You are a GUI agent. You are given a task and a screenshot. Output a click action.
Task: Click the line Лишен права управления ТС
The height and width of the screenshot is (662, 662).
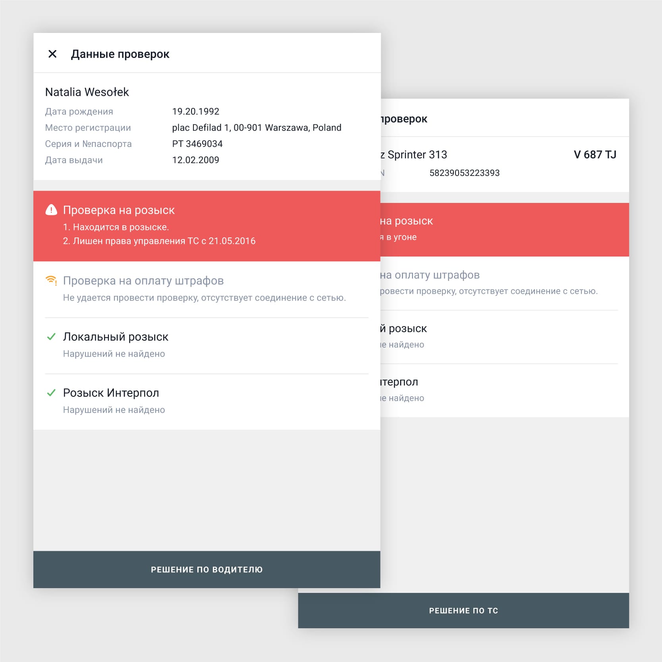point(159,241)
